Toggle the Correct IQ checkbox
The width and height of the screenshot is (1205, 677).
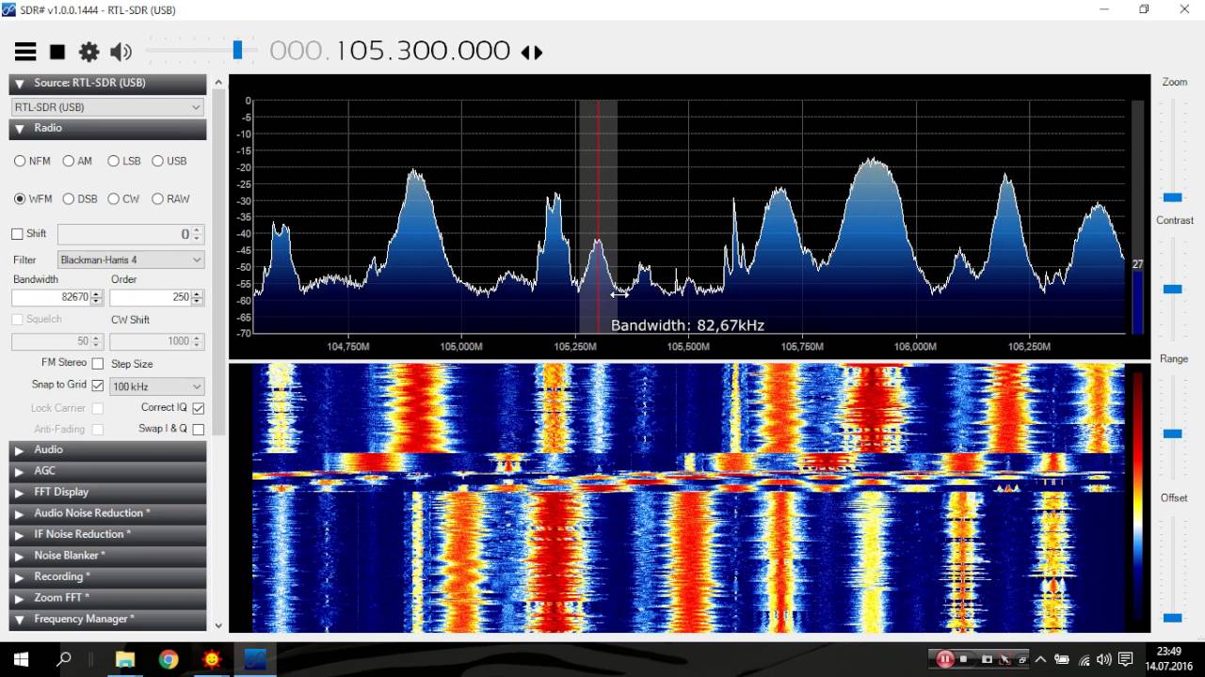198,408
